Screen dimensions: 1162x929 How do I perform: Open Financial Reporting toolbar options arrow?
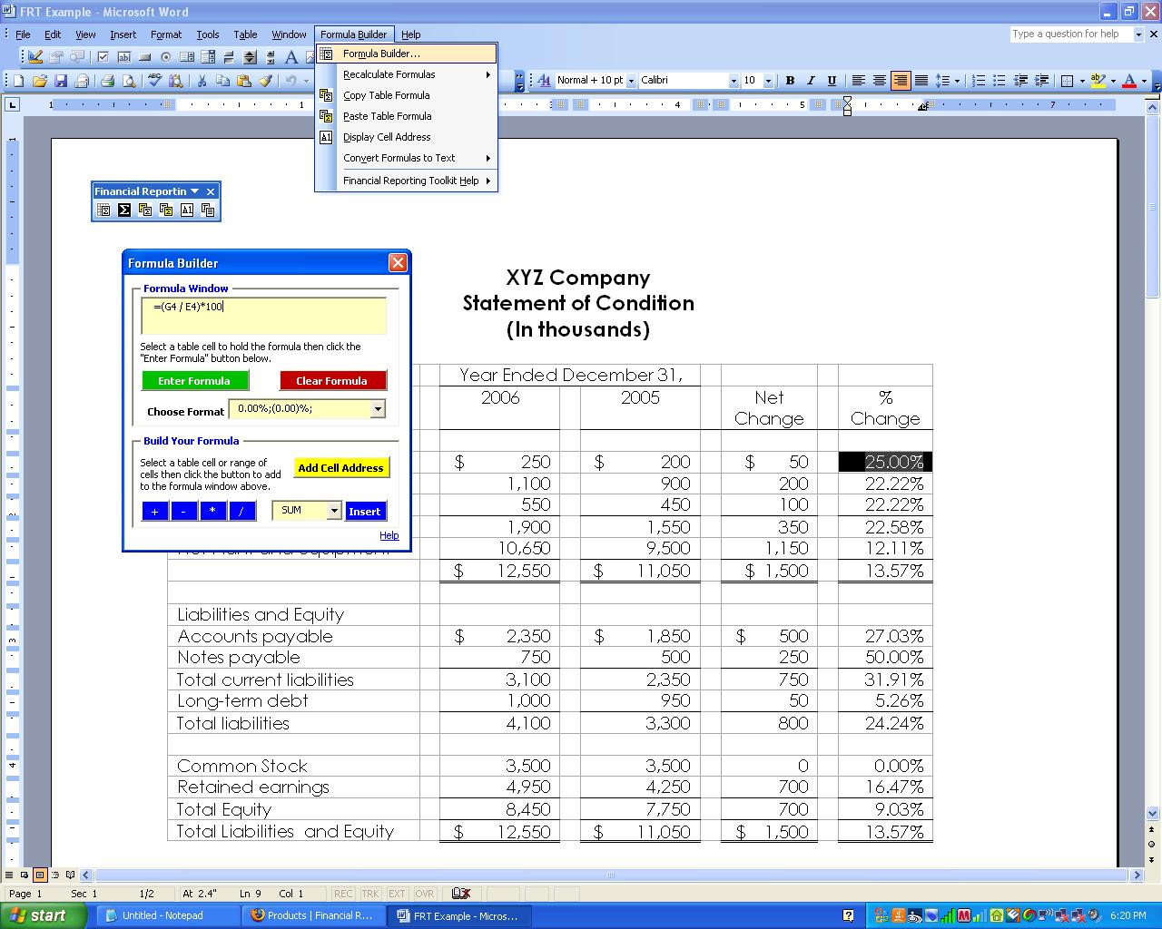coord(194,191)
